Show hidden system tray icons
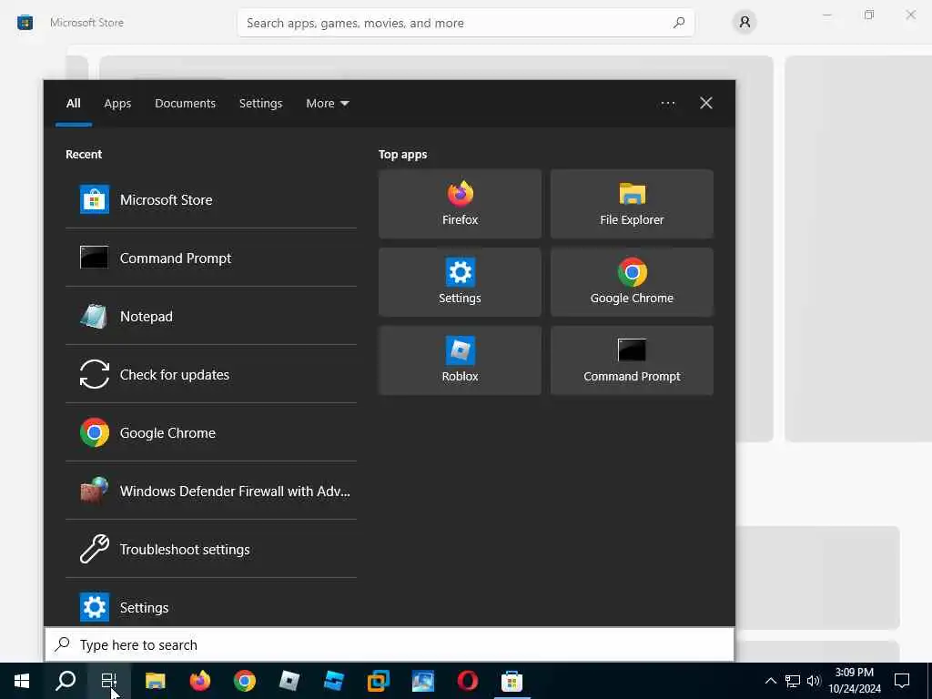Image resolution: width=932 pixels, height=699 pixels. (770, 681)
